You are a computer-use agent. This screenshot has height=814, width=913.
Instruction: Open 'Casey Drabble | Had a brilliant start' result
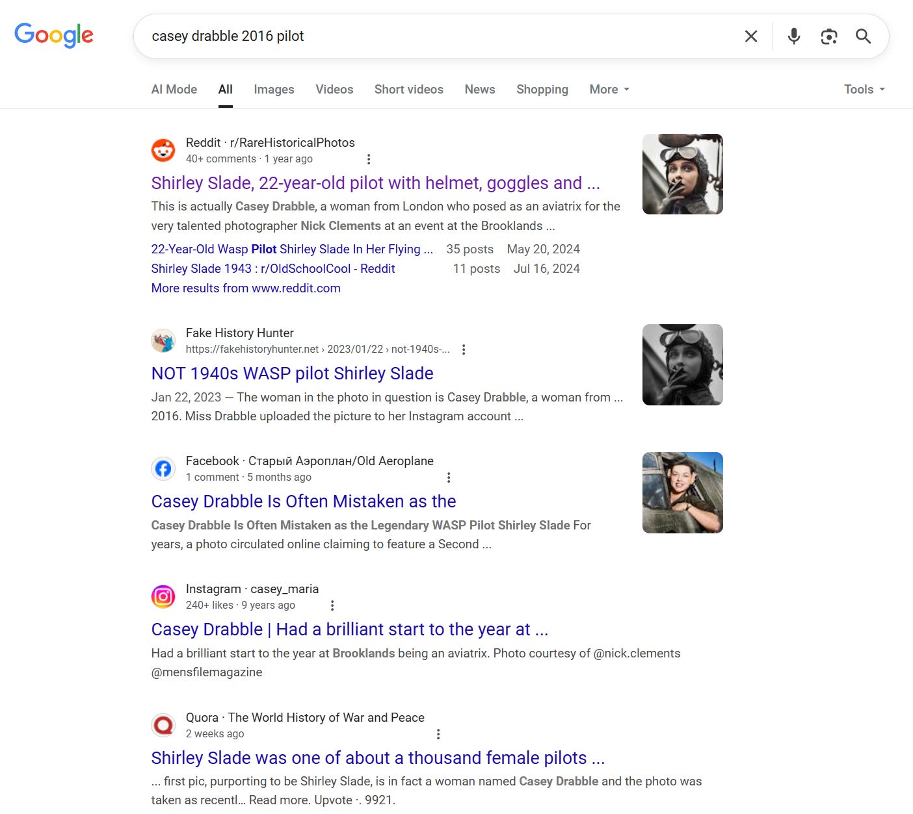pyautogui.click(x=350, y=630)
